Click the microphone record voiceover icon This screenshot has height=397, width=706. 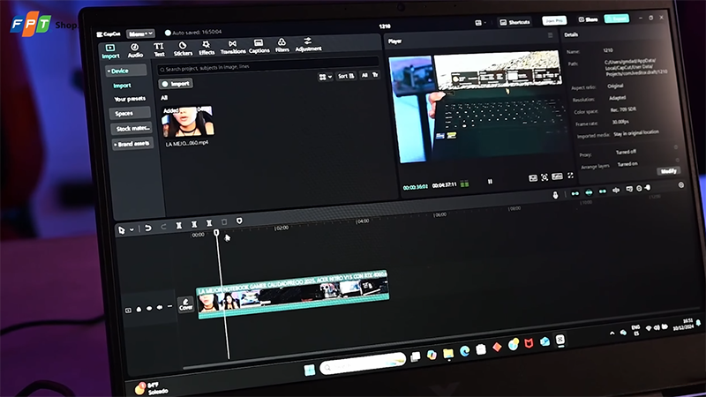(x=555, y=195)
